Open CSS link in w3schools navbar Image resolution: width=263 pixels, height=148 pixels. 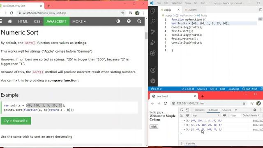click(x=37, y=21)
